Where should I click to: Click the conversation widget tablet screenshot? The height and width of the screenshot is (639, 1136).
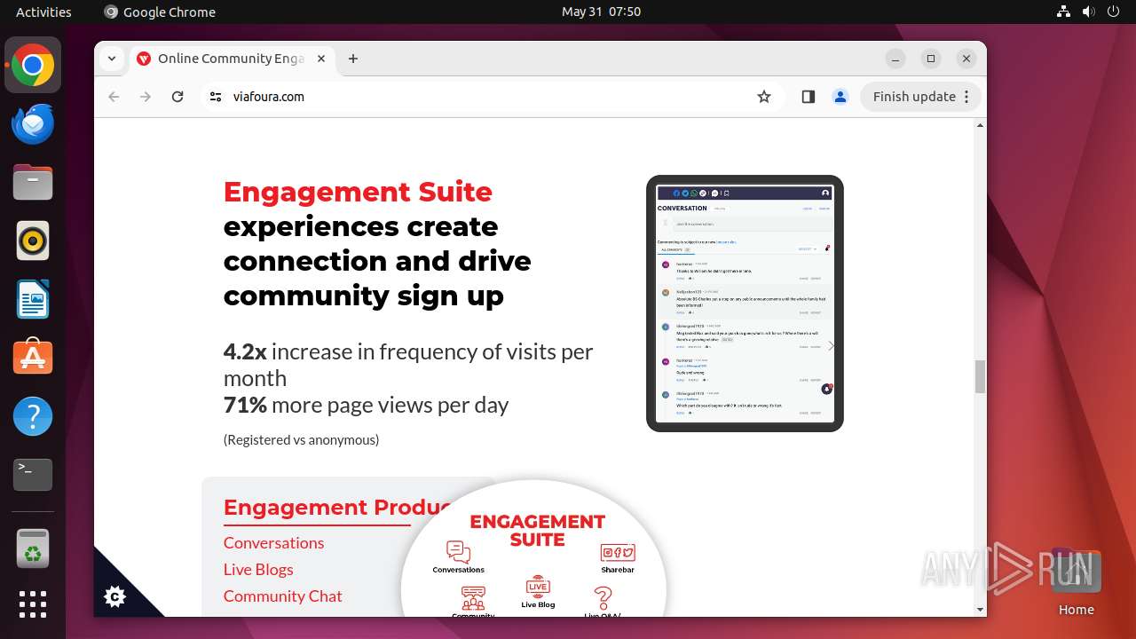click(745, 304)
